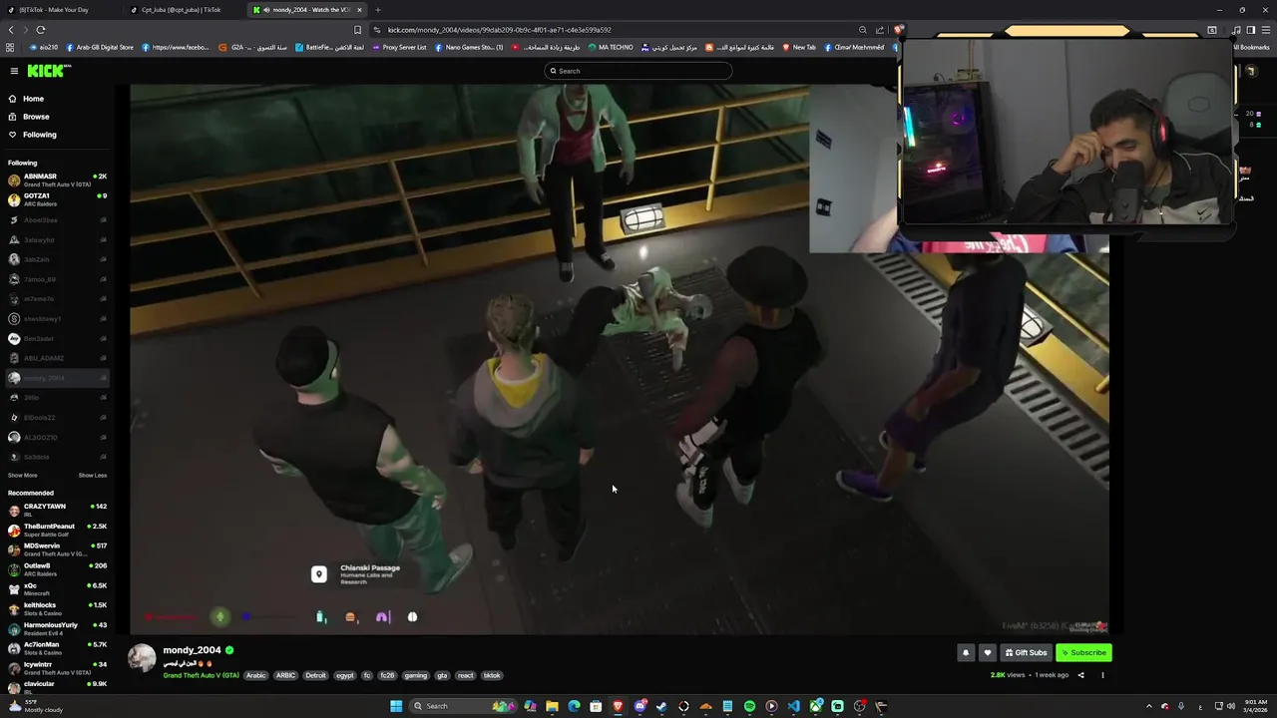The height and width of the screenshot is (718, 1277).
Task: Select the egypt tag
Action: point(345,675)
